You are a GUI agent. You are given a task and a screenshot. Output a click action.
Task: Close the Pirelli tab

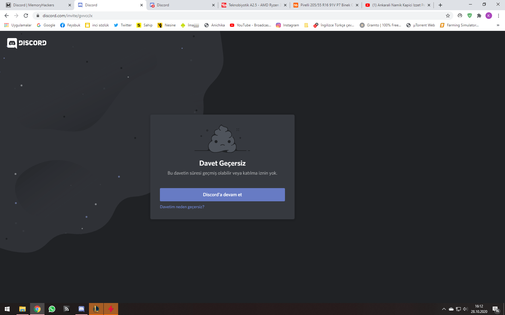[x=357, y=5]
